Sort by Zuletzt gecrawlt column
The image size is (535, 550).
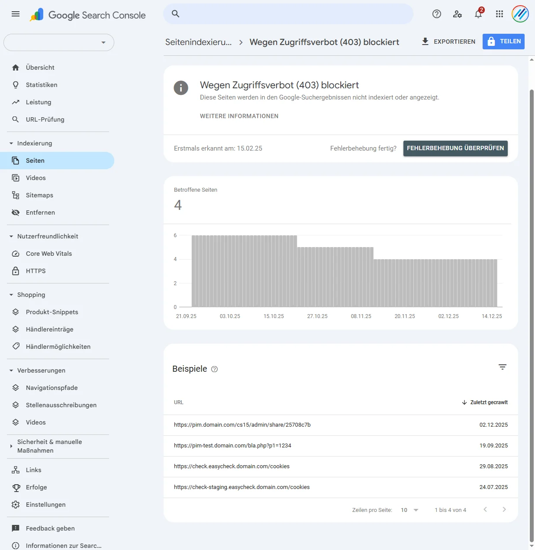484,402
